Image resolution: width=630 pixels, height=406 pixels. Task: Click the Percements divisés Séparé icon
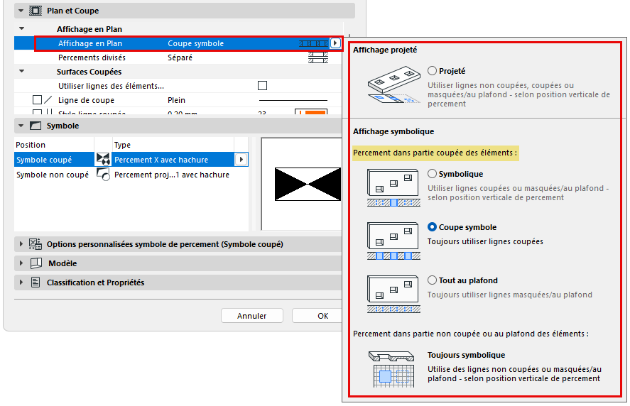pos(318,57)
